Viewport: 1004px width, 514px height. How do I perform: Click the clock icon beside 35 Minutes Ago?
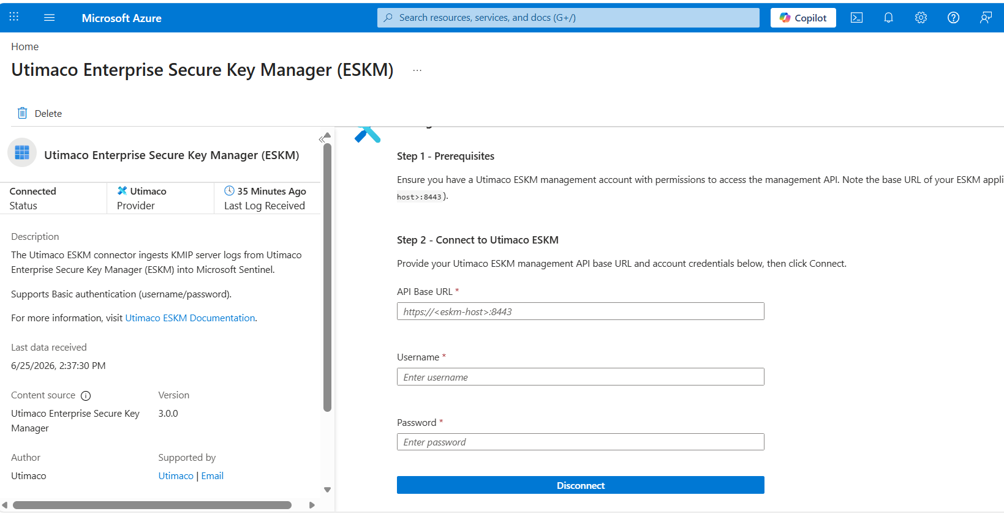tap(229, 191)
